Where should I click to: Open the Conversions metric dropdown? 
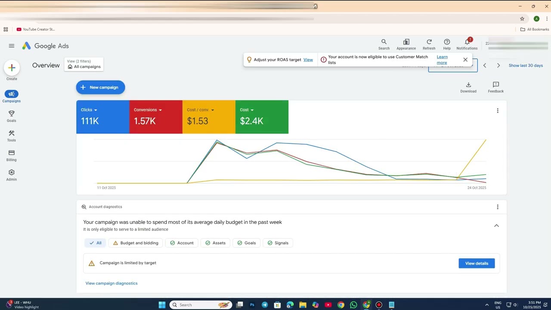pos(148,110)
